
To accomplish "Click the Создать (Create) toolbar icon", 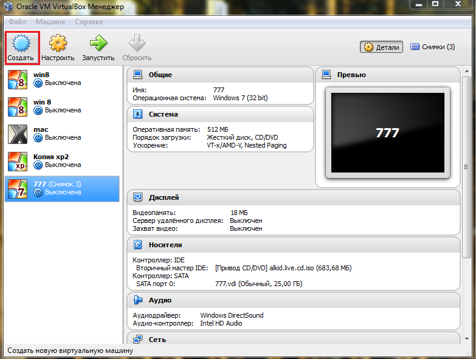I will [21, 43].
